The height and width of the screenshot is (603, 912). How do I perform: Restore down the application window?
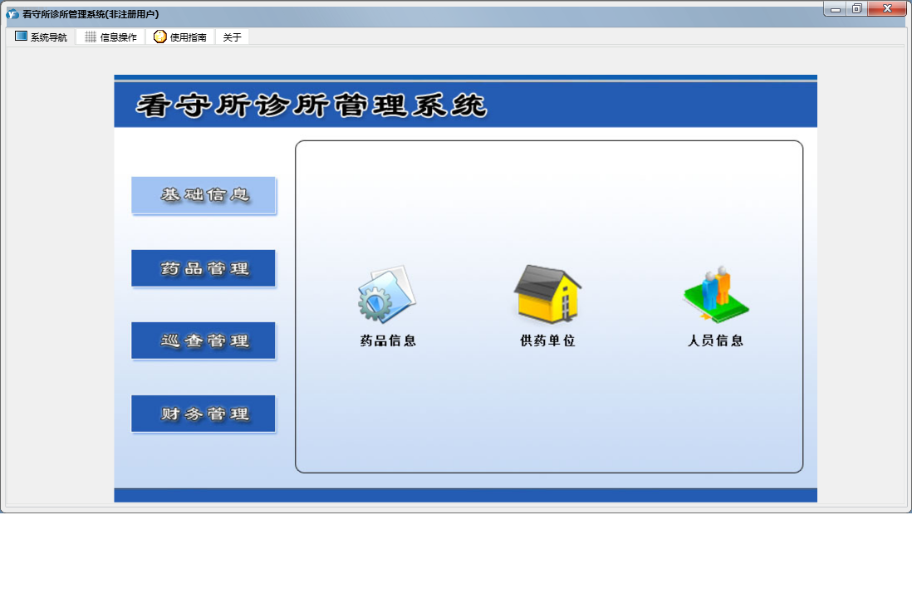856,9
